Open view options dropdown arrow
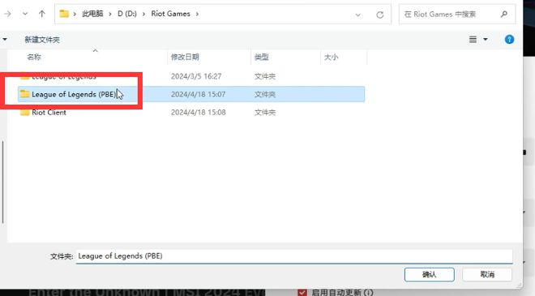The width and height of the screenshot is (535, 296). point(486,40)
